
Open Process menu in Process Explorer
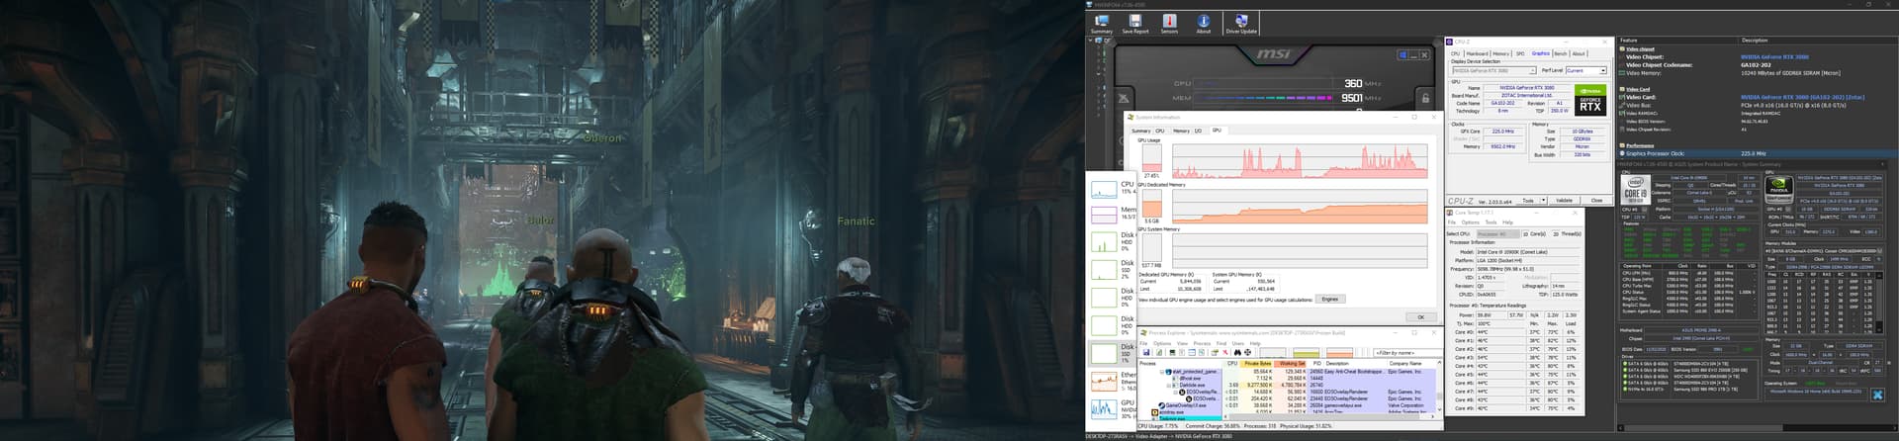click(x=1202, y=344)
